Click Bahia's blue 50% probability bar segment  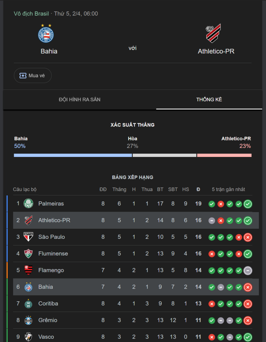pyautogui.click(x=72, y=155)
